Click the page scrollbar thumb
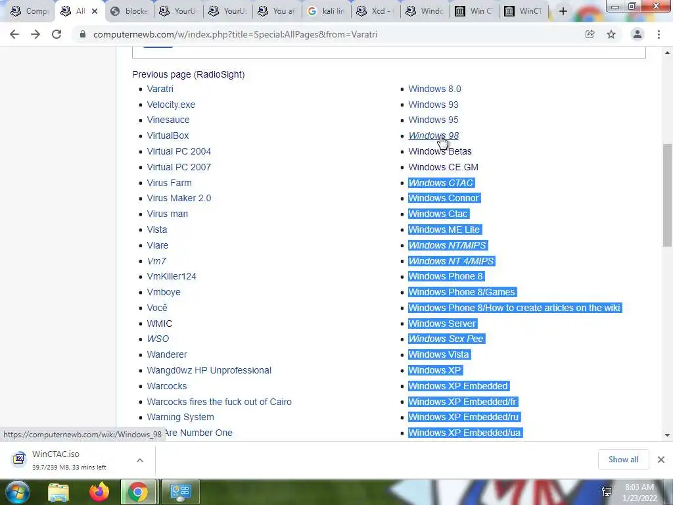Image resolution: width=673 pixels, height=505 pixels. pyautogui.click(x=667, y=195)
